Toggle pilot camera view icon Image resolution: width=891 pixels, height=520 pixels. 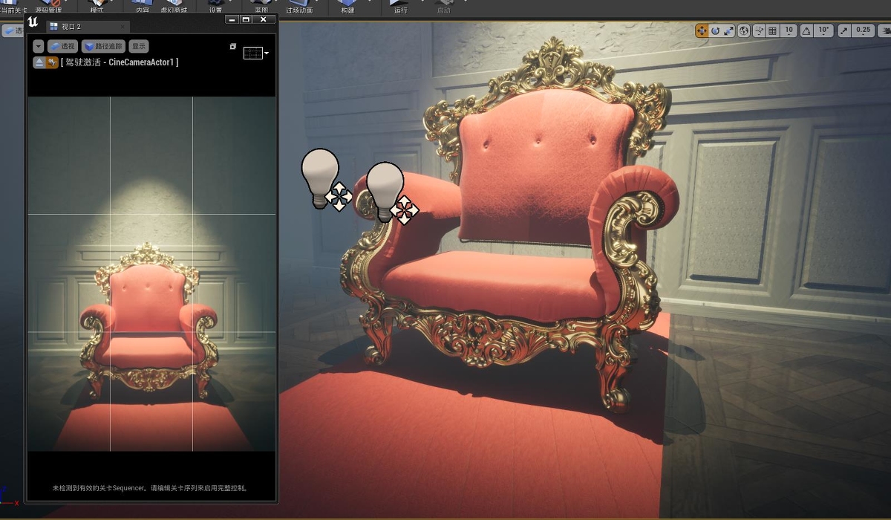[x=53, y=62]
